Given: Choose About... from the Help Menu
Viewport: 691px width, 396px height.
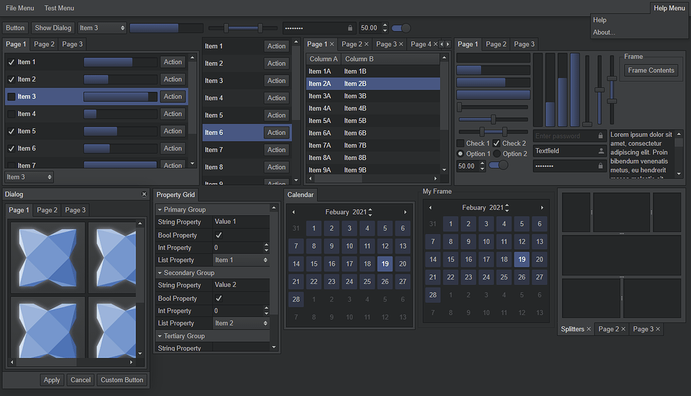Looking at the screenshot, I should click(x=604, y=32).
